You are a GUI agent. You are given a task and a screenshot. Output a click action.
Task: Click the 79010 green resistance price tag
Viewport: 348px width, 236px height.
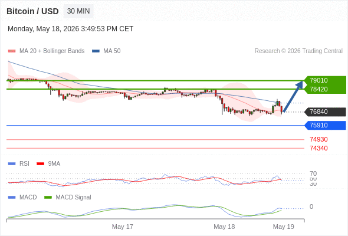pyautogui.click(x=325, y=80)
